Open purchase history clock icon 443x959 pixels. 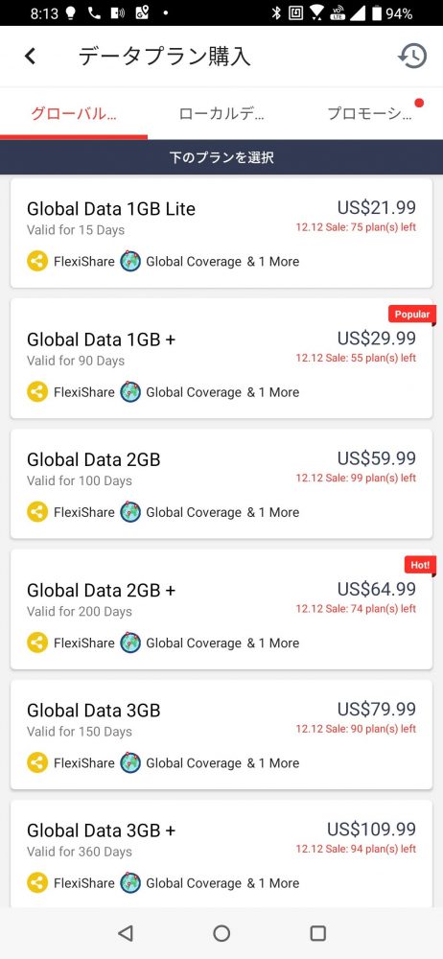[412, 57]
